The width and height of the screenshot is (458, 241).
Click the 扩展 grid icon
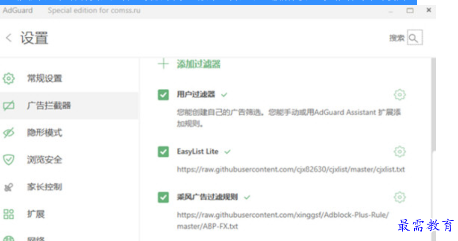9,214
